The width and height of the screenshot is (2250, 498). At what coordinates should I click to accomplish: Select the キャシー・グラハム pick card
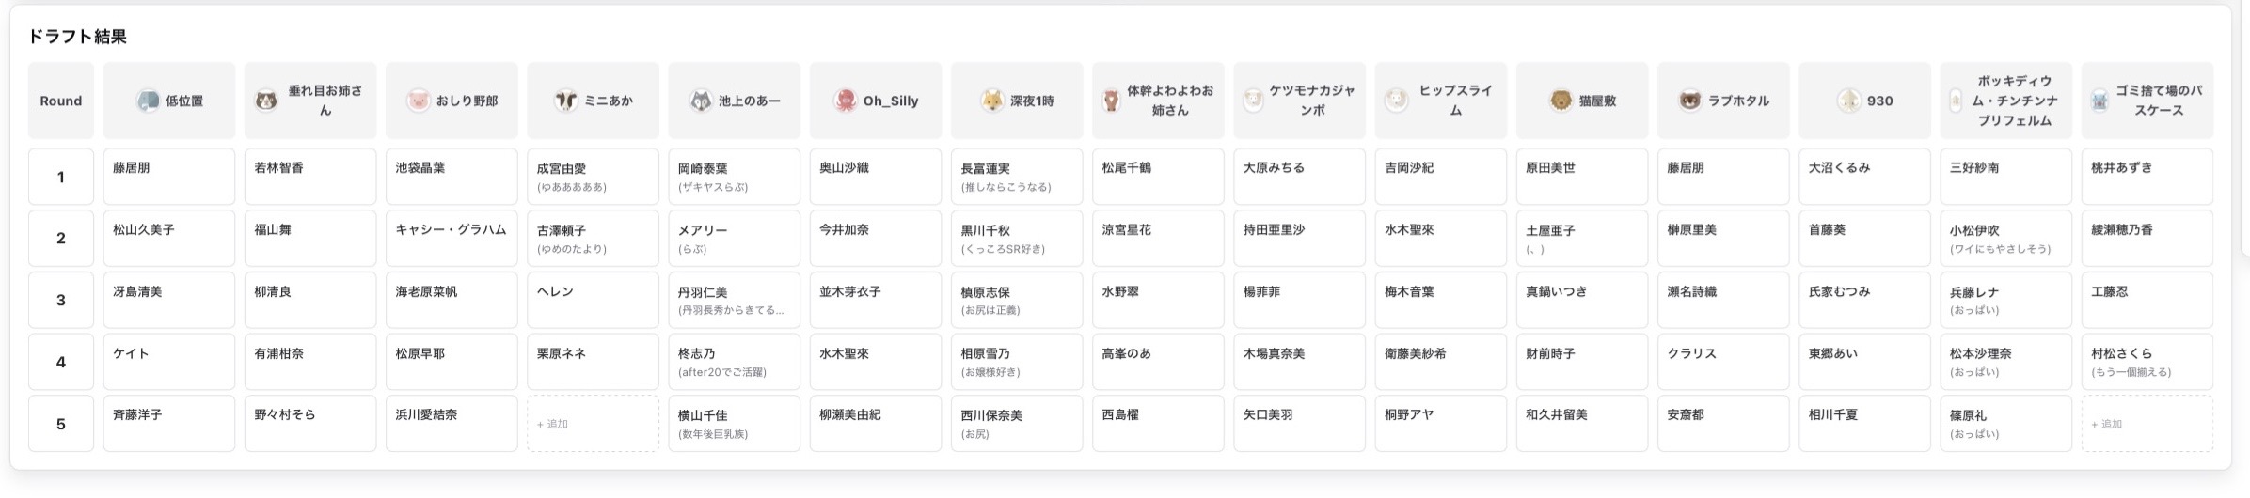pos(452,239)
